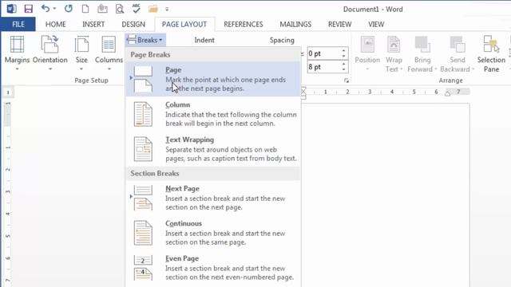
Task: Switch to the REFERENCES tab
Action: tap(243, 25)
